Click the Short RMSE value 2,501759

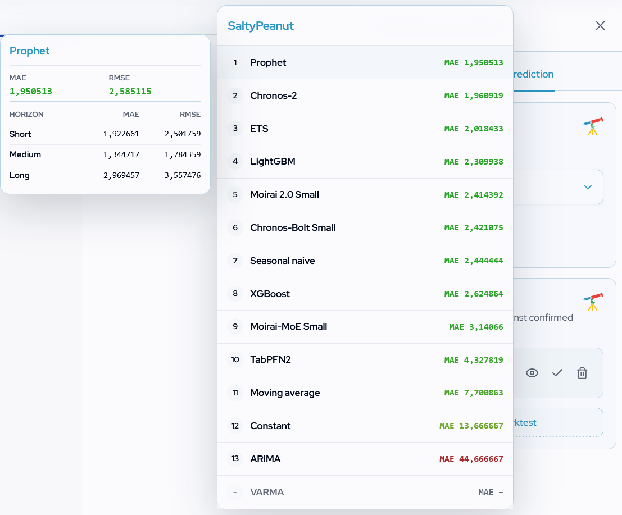coord(183,134)
